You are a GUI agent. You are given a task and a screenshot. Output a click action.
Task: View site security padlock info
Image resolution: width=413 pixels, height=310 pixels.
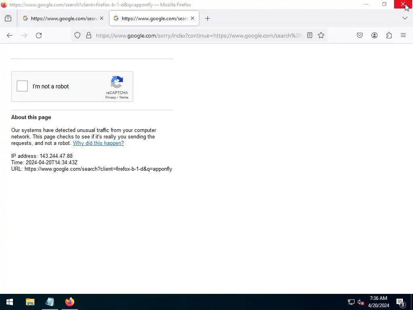89,36
